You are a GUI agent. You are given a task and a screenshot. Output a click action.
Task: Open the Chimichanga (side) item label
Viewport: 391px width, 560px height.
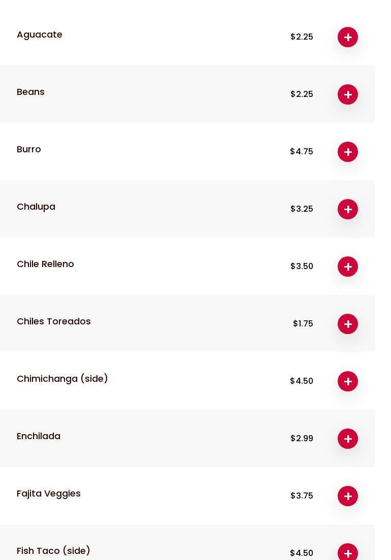pos(62,379)
